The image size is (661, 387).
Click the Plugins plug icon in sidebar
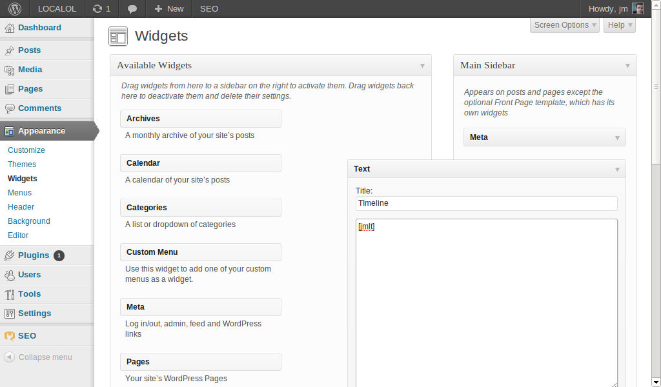(x=9, y=255)
